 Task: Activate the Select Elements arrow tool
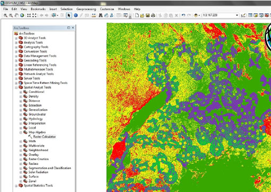point(69,15)
